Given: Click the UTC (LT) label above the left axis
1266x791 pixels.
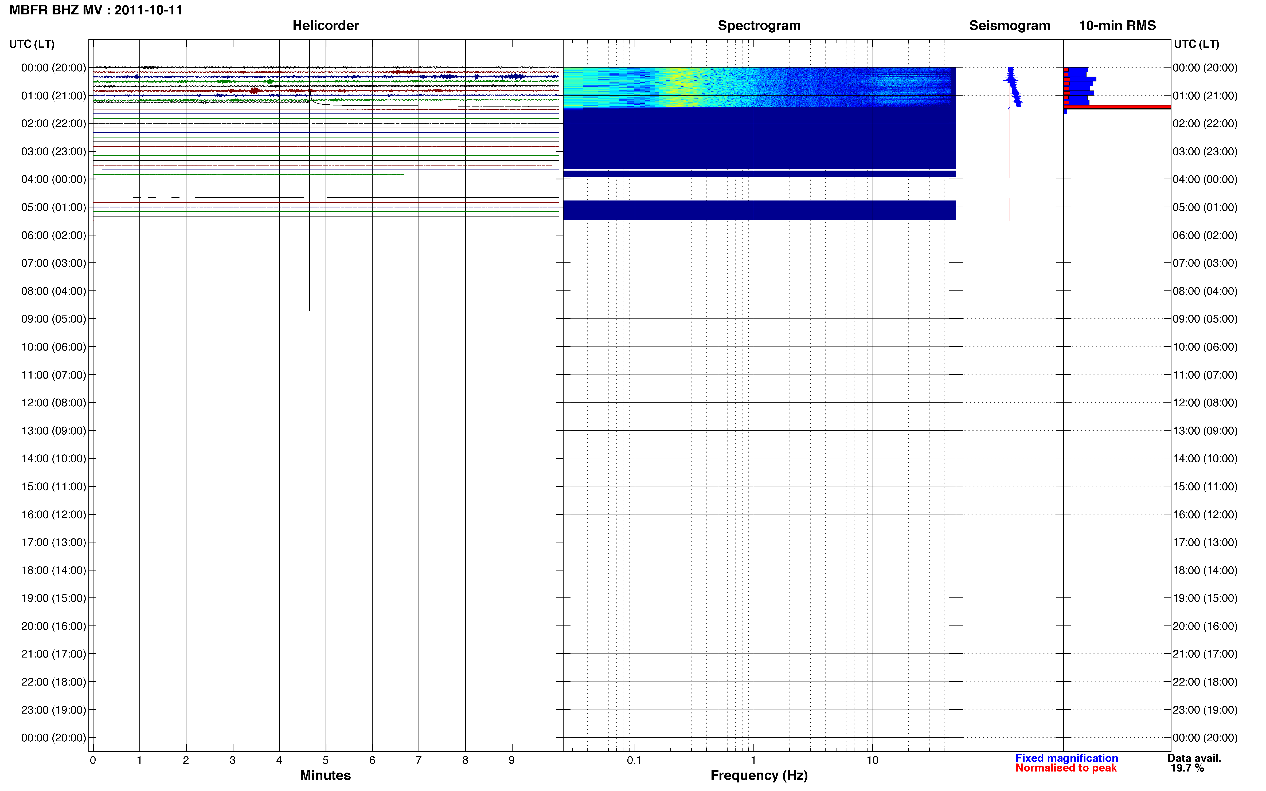Looking at the screenshot, I should pos(32,44).
